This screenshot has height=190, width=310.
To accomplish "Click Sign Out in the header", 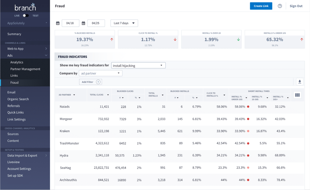I will (296, 6).
